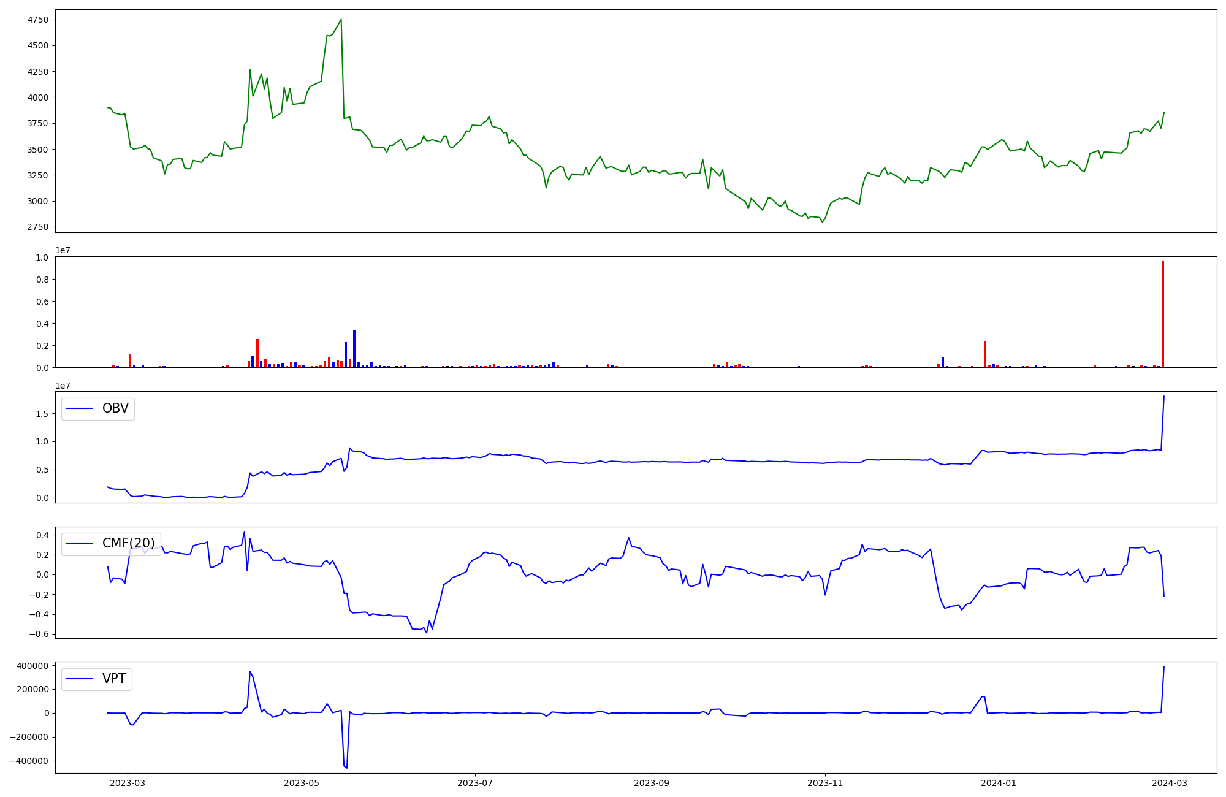Click the 4750 price axis tick label
1226x797 pixels.
pyautogui.click(x=37, y=20)
